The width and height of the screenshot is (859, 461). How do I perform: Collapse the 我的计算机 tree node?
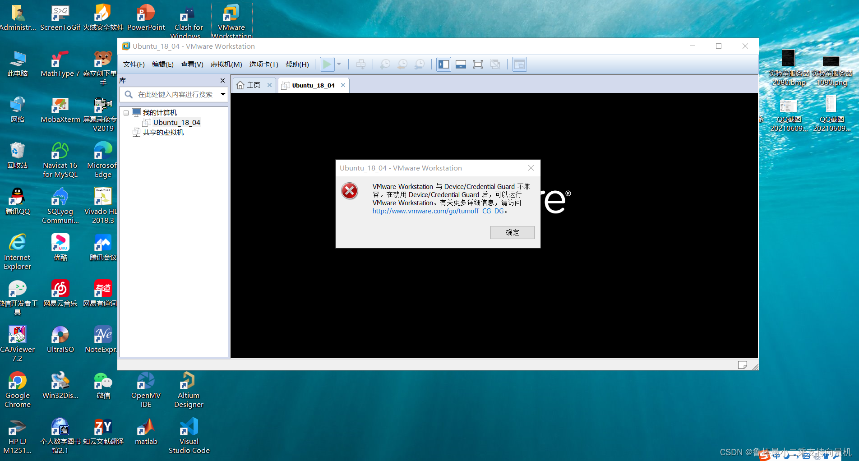point(126,113)
